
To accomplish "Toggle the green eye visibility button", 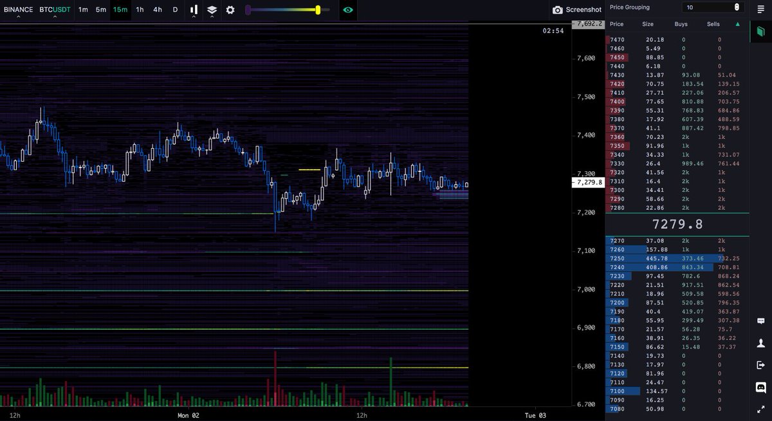I will pyautogui.click(x=348, y=10).
